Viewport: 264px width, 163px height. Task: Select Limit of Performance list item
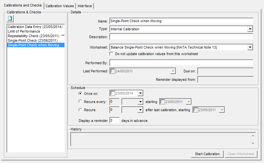[x=24, y=31]
